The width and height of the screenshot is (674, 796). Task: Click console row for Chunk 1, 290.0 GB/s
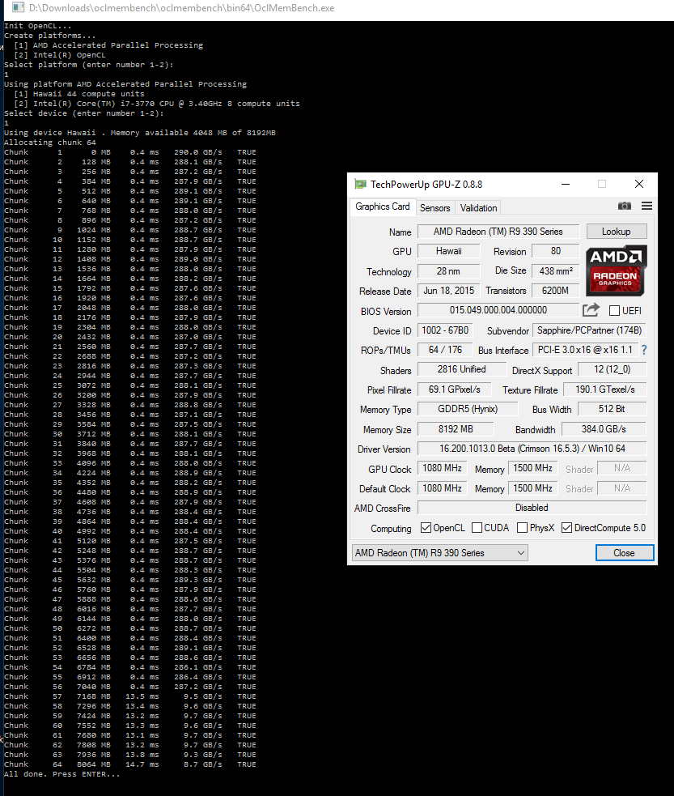click(x=129, y=152)
